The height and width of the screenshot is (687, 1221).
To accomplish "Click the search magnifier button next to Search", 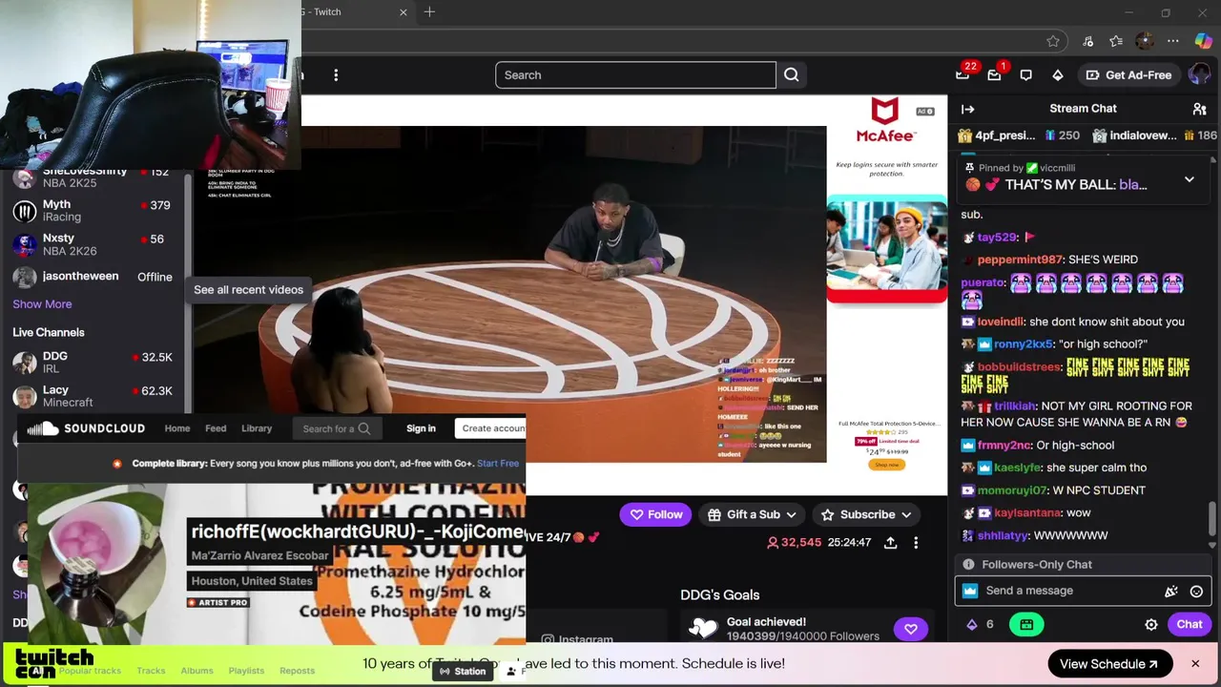I will (x=791, y=74).
